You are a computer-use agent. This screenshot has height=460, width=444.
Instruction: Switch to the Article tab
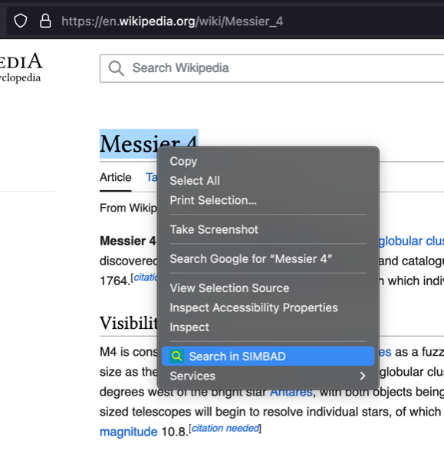[x=116, y=178]
